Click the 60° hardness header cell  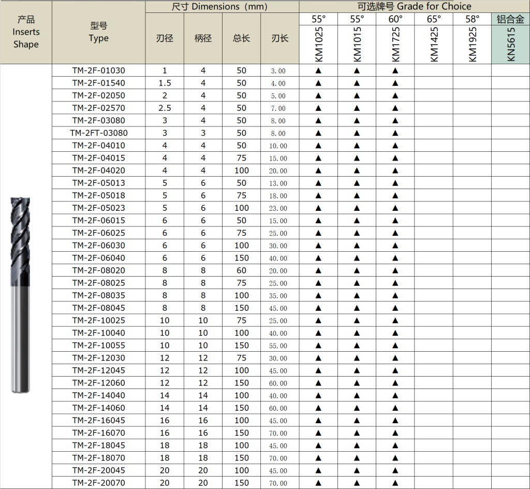tap(395, 19)
